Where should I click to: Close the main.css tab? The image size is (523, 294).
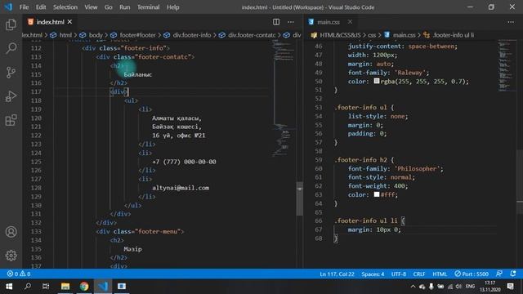350,22
